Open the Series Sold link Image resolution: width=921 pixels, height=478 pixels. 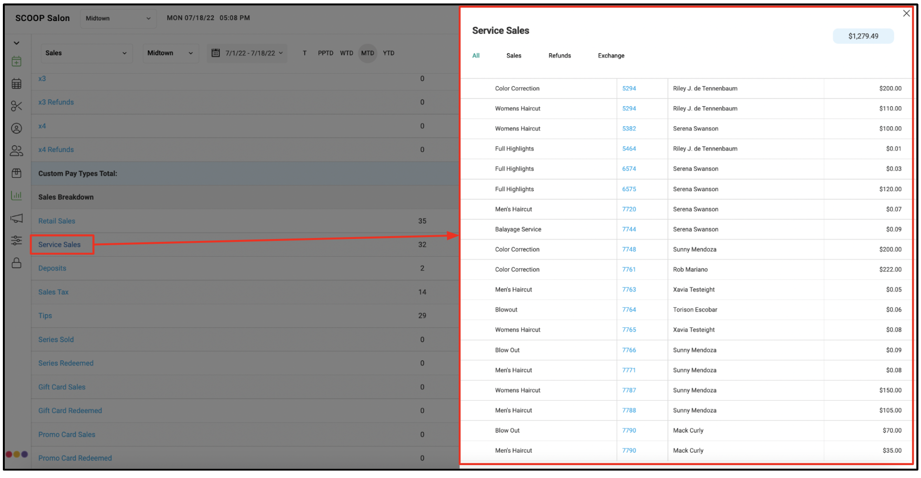coord(56,339)
